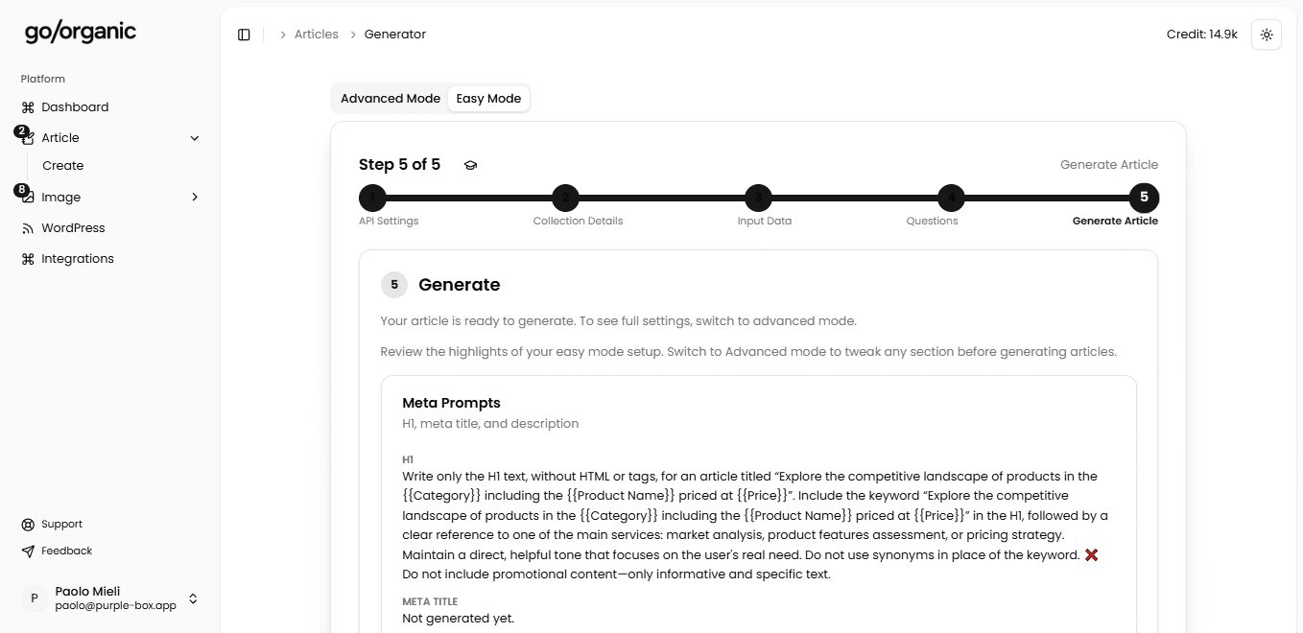Collapse the Article menu chevron
The width and height of the screenshot is (1303, 633).
point(195,138)
